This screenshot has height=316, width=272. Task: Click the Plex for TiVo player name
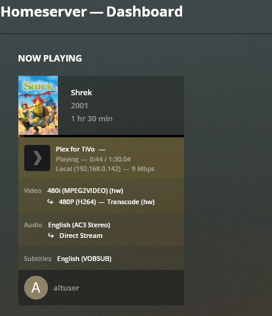(75, 149)
